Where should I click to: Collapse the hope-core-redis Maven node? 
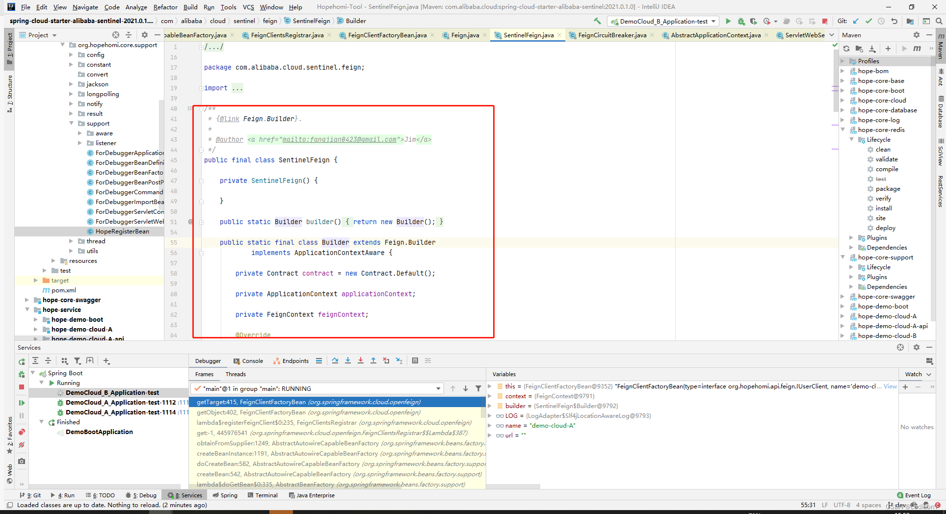pyautogui.click(x=842, y=130)
